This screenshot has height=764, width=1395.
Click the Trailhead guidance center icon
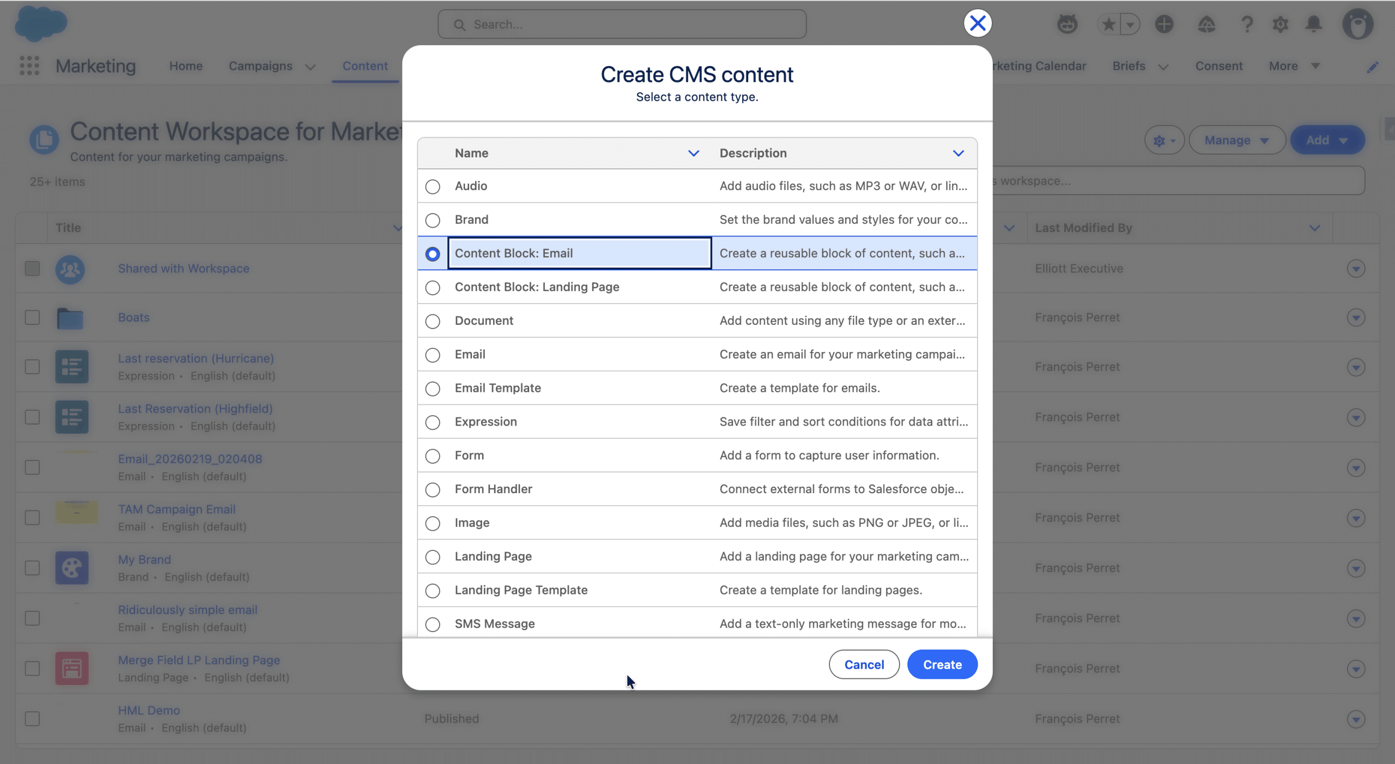tap(1206, 25)
